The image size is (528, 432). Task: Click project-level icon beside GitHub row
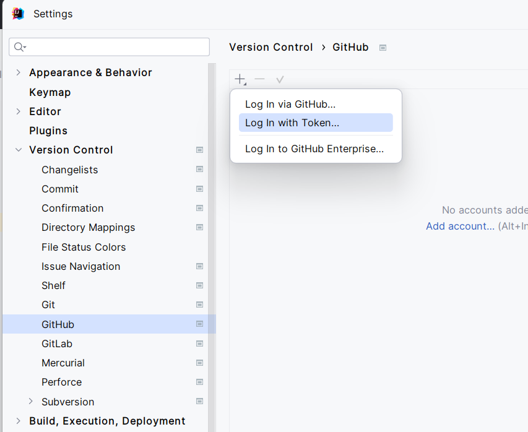200,324
